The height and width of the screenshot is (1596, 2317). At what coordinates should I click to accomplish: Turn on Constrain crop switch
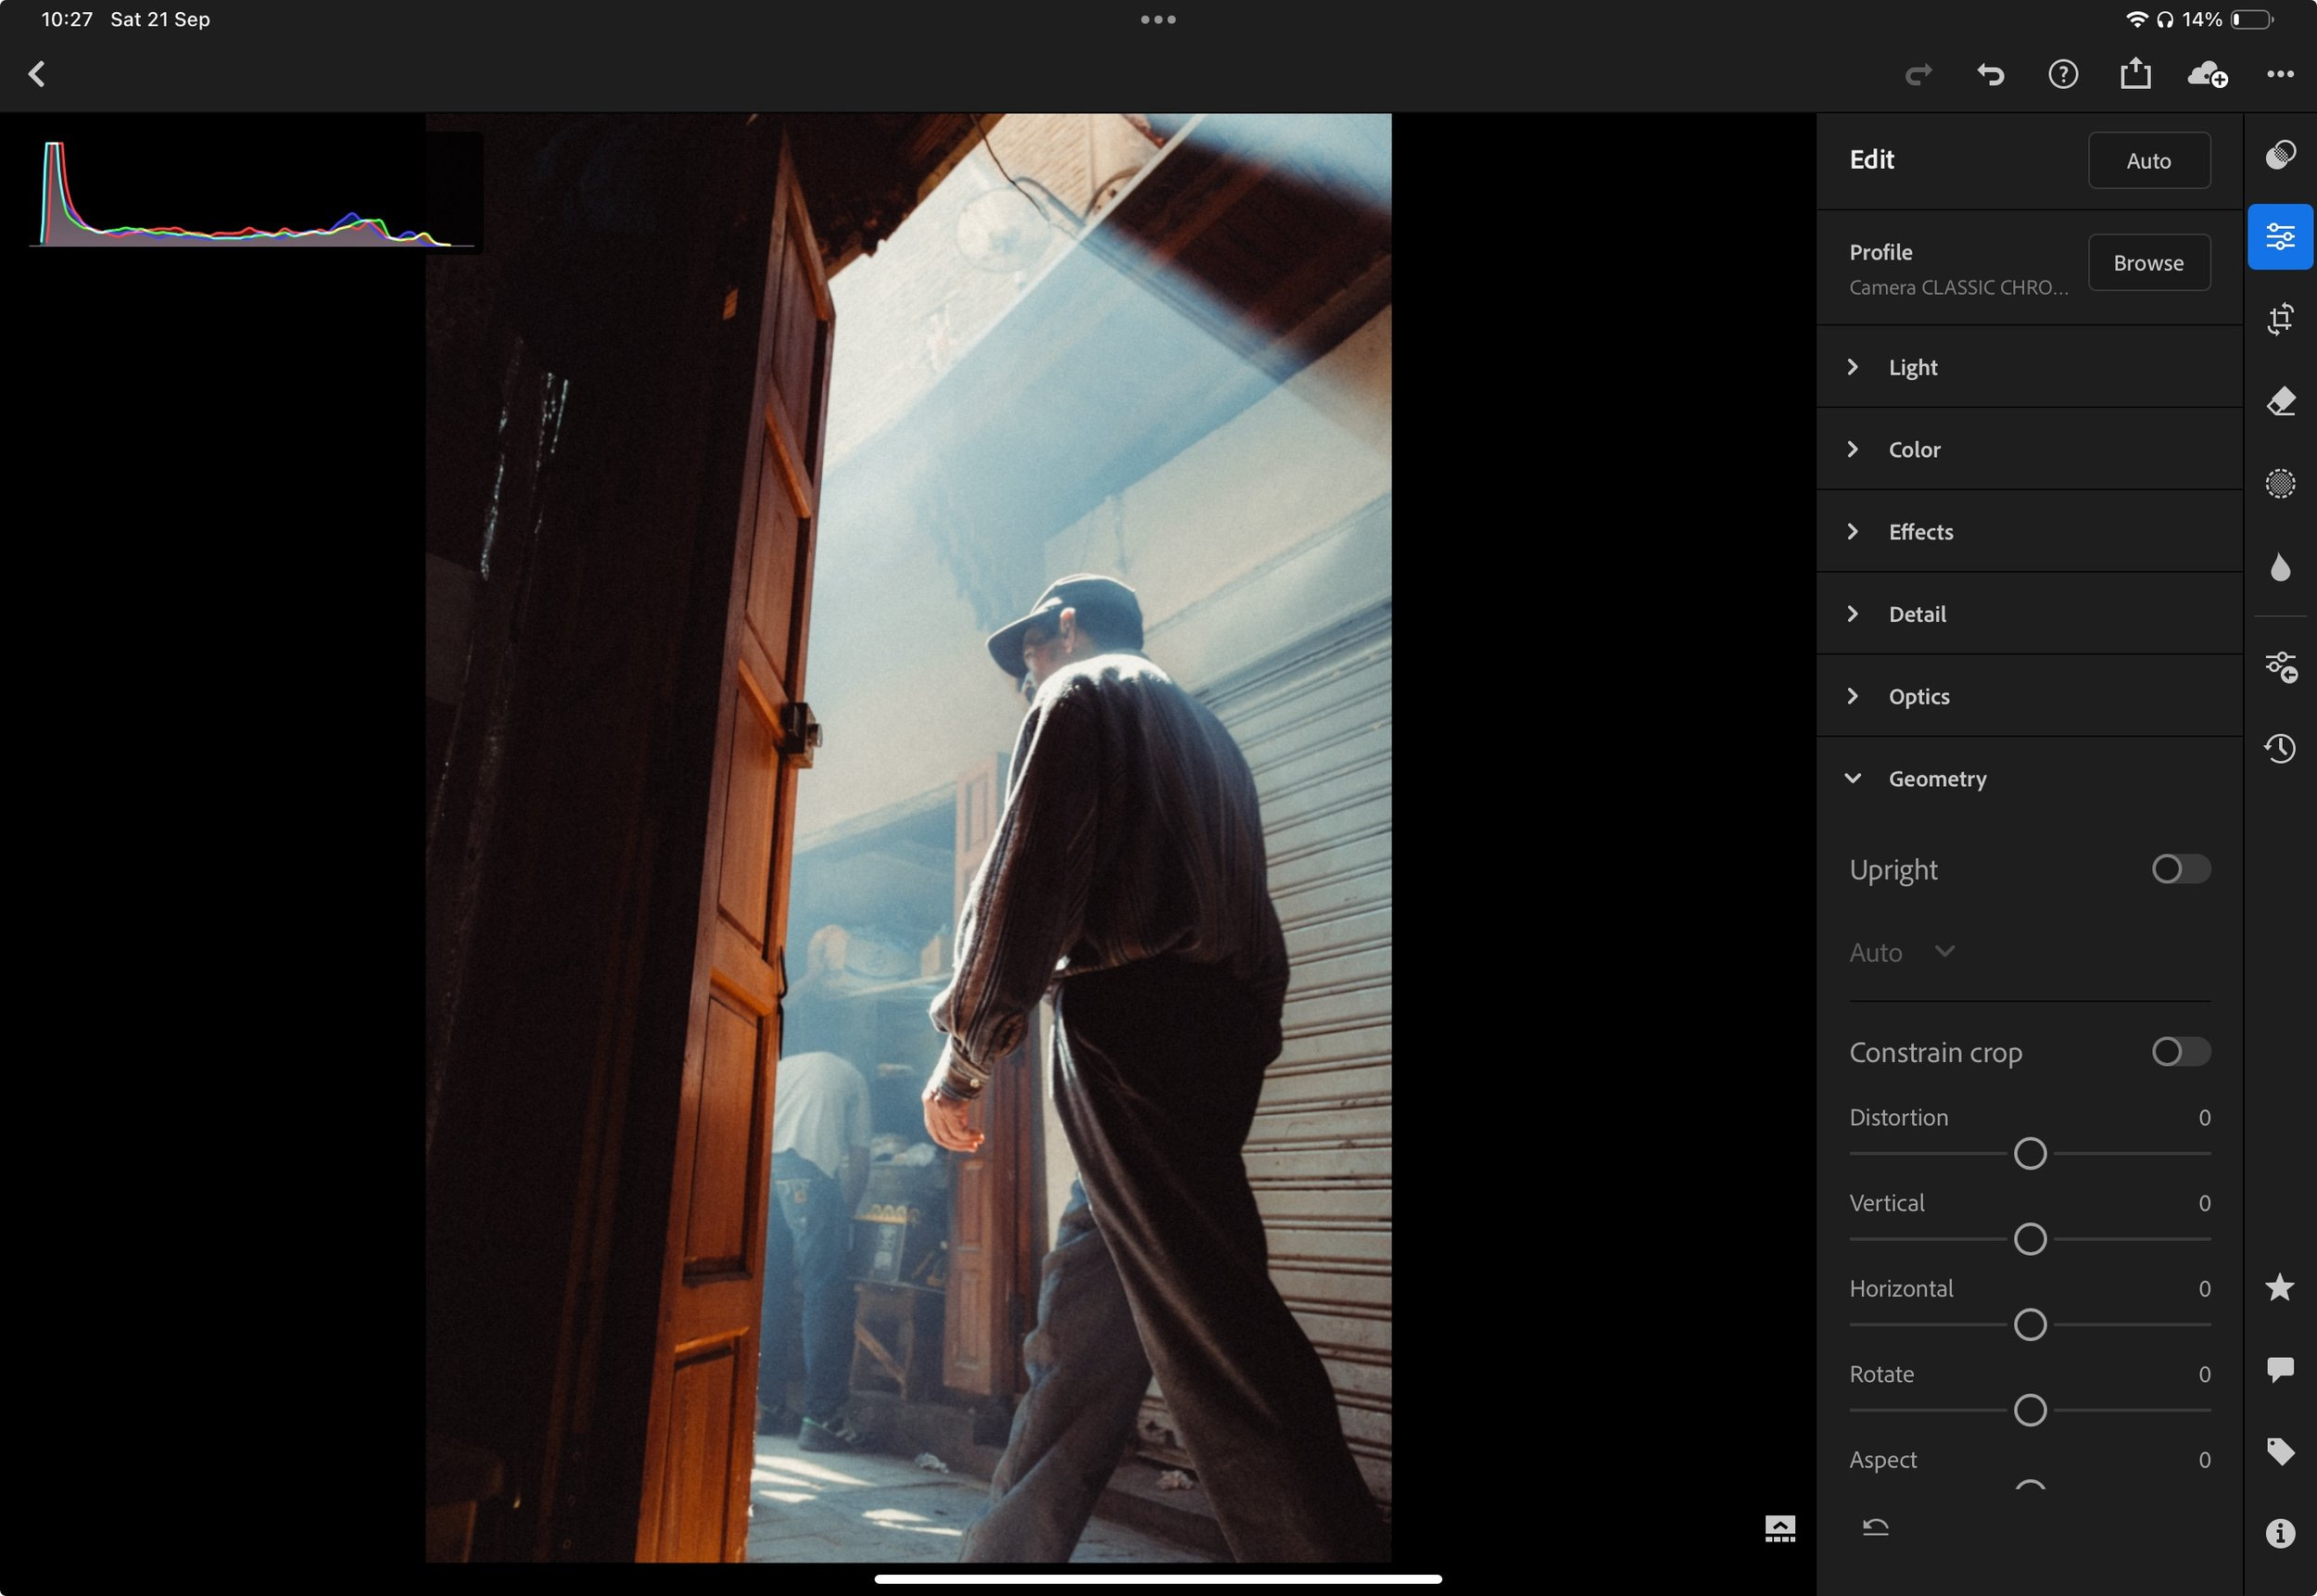tap(2180, 1052)
